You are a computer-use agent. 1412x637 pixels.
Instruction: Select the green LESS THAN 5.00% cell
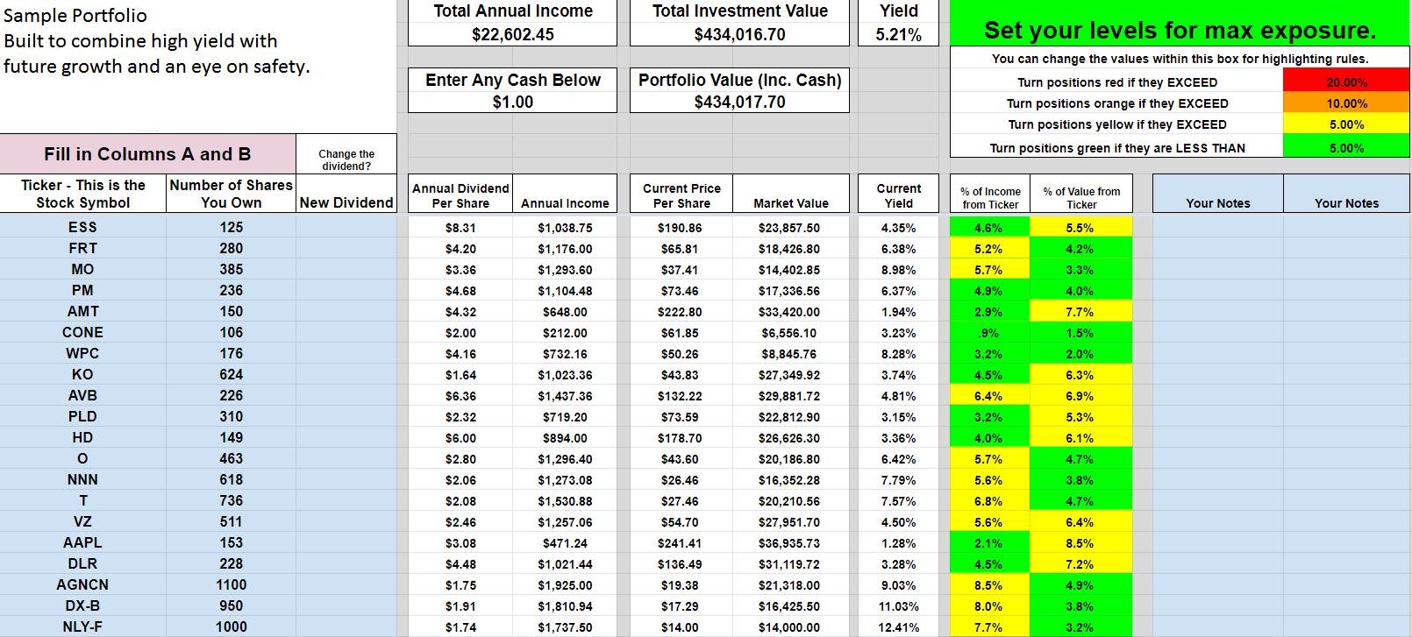[x=1346, y=147]
